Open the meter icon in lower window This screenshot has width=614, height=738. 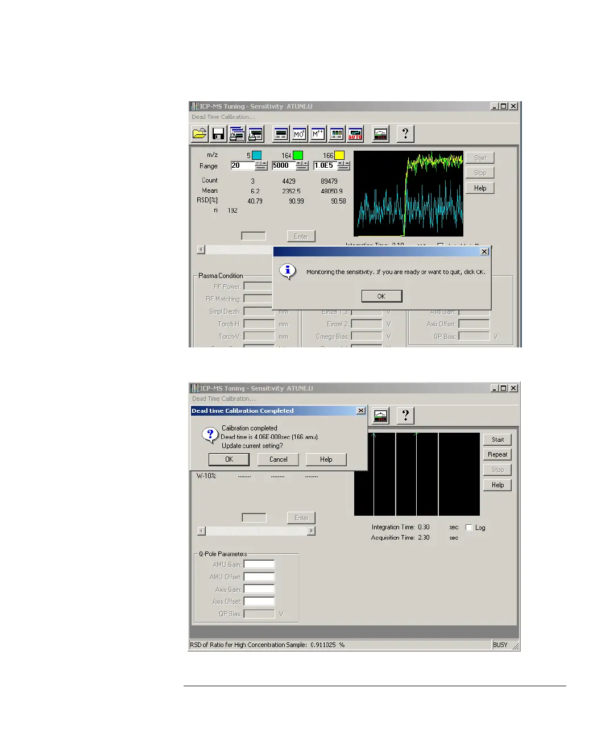click(380, 416)
